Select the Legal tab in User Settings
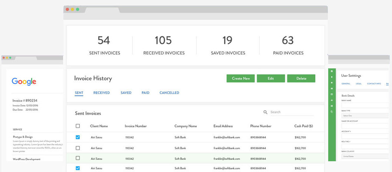This screenshot has height=172, width=392. point(359,84)
